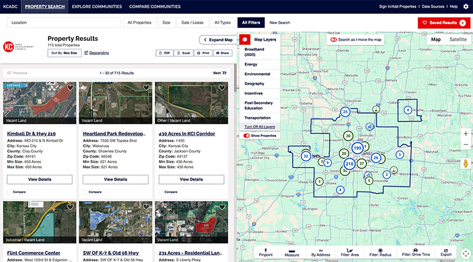Click the Share button

[x=223, y=53]
